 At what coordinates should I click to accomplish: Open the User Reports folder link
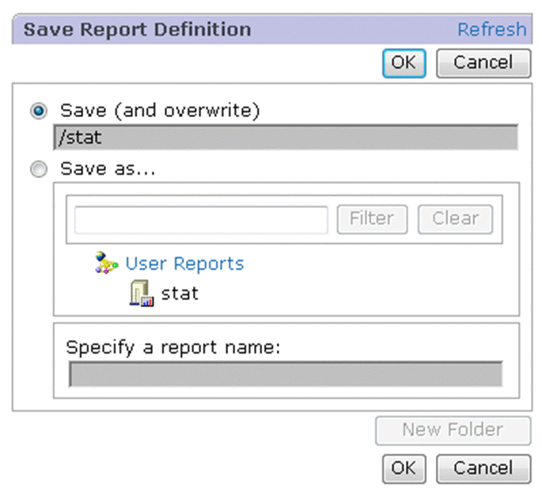[184, 263]
